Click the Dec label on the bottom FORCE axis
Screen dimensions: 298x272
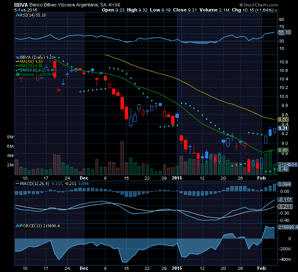84,269
